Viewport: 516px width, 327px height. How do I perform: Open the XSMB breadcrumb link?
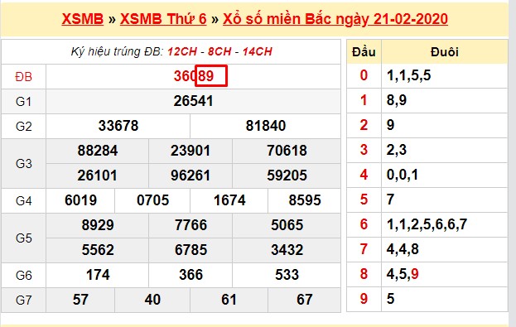point(83,19)
